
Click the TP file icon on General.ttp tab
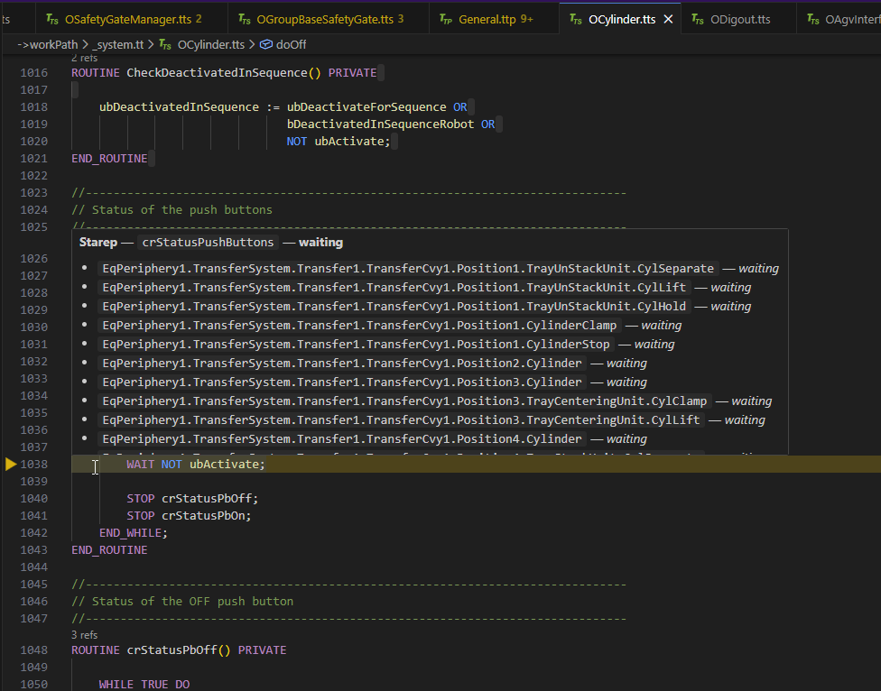[446, 19]
